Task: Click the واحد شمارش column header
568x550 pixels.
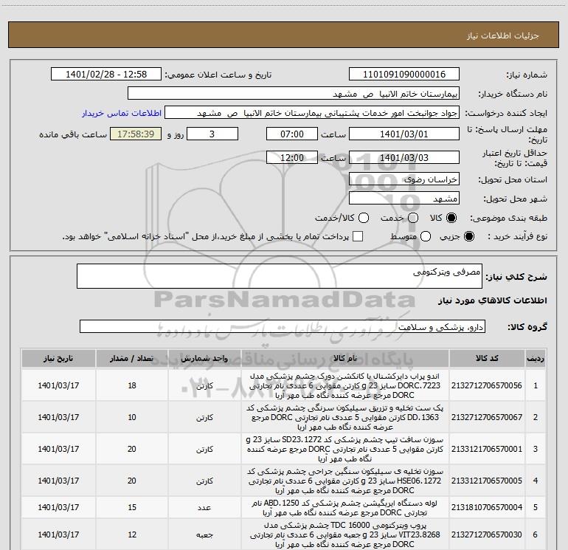Action: (204, 359)
